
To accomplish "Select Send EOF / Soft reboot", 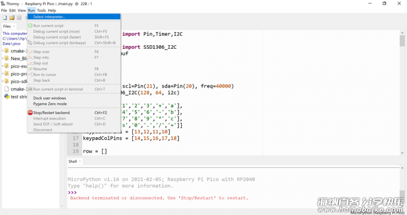I will 74,124.
